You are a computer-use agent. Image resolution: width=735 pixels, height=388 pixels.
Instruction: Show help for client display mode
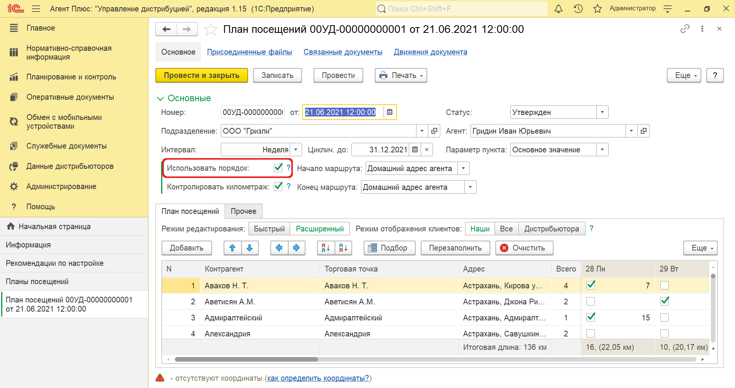coord(591,228)
